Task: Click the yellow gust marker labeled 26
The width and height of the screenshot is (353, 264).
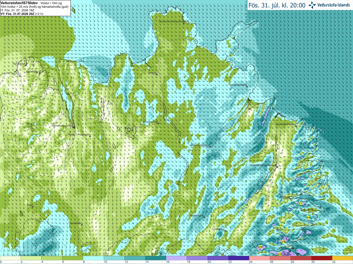Action: 308,217
